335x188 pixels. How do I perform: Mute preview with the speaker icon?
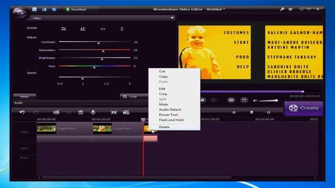tap(255, 100)
